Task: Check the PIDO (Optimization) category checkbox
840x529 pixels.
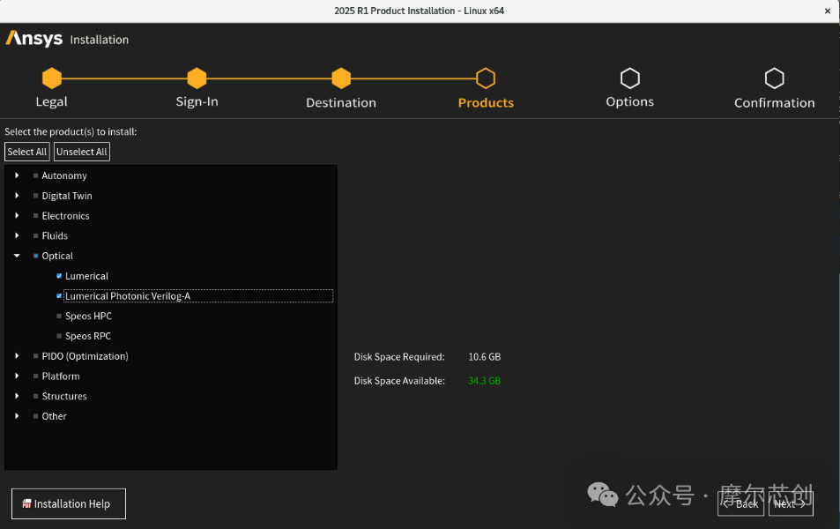Action: click(x=36, y=356)
